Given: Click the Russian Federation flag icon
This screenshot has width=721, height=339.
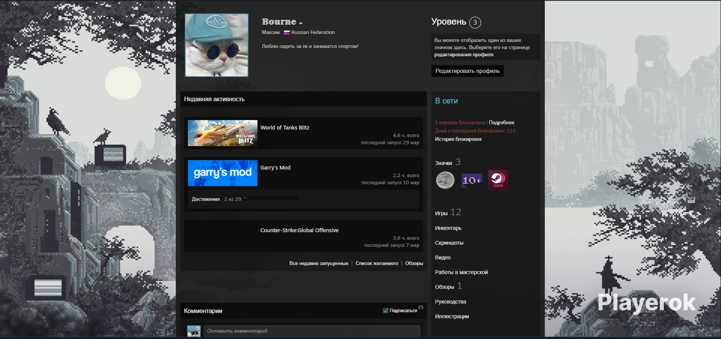Looking at the screenshot, I should tap(287, 32).
